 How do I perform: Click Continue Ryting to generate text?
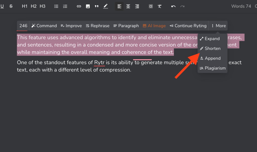click(188, 26)
